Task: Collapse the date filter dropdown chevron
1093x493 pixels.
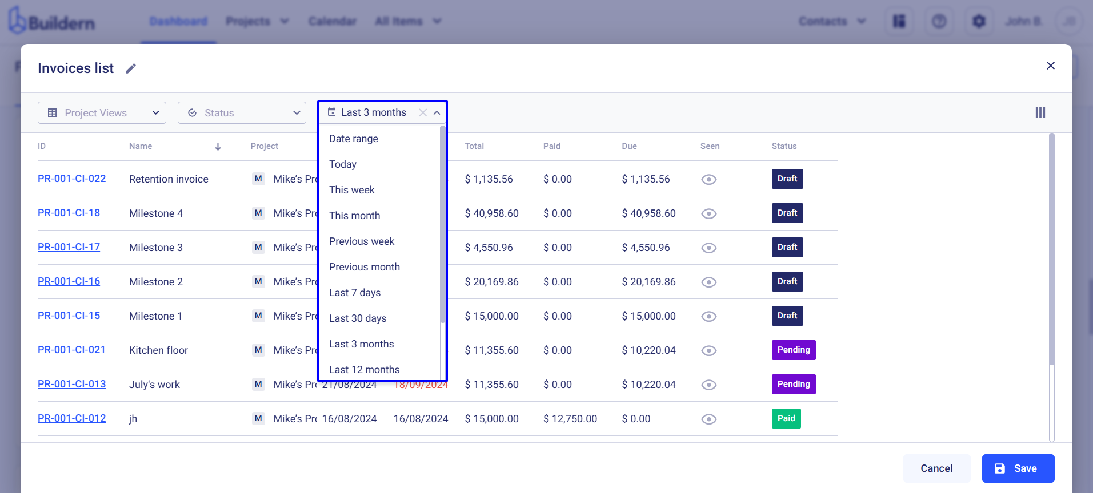Action: 437,112
